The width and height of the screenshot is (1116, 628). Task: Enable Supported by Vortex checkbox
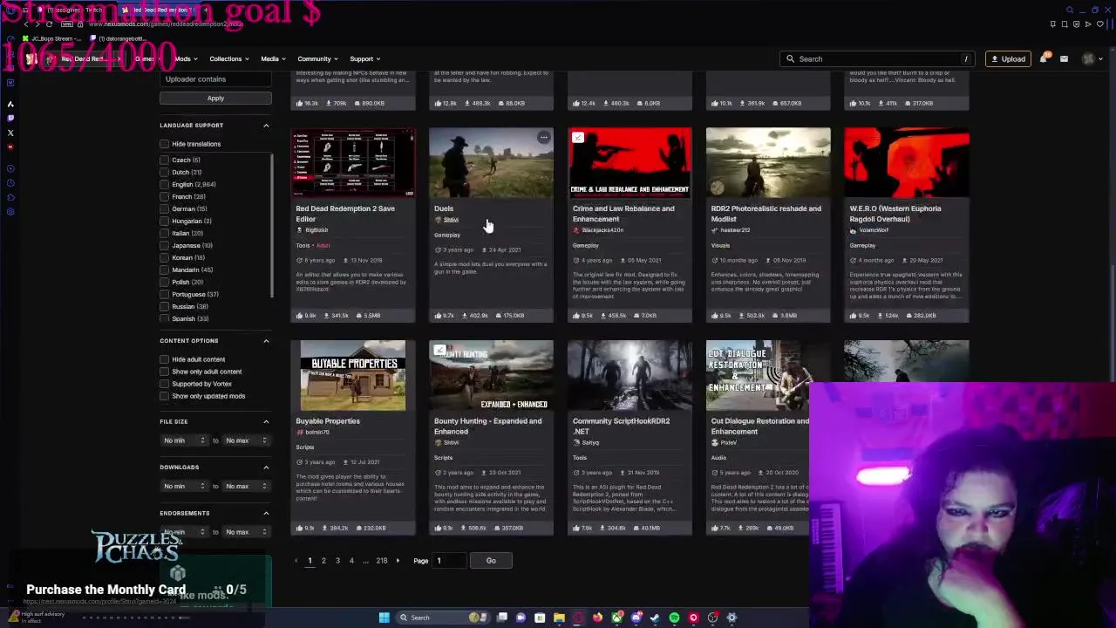point(165,384)
